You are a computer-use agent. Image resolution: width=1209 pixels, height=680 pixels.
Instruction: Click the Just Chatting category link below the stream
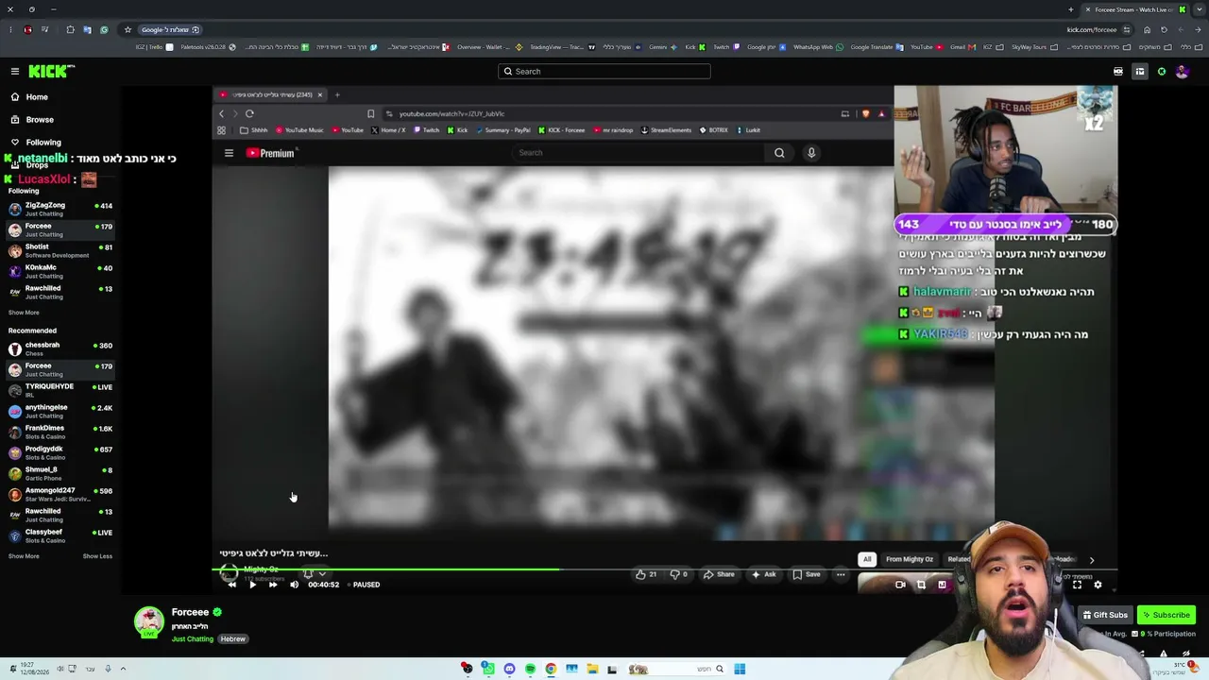pos(193,639)
